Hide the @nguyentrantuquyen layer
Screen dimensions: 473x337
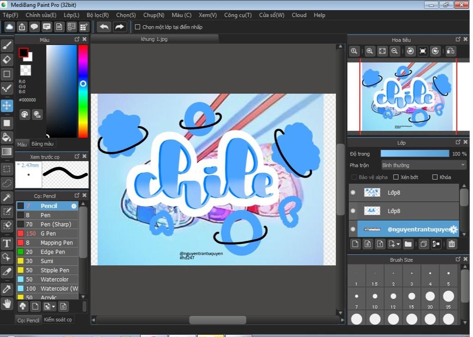(353, 229)
